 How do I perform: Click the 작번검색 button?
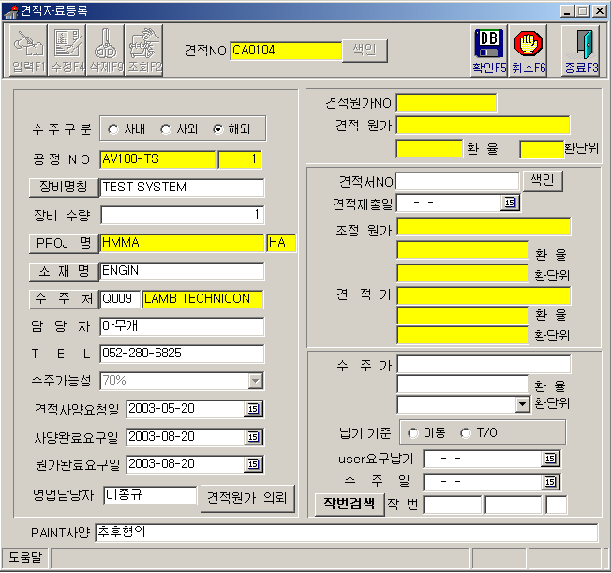pos(349,504)
